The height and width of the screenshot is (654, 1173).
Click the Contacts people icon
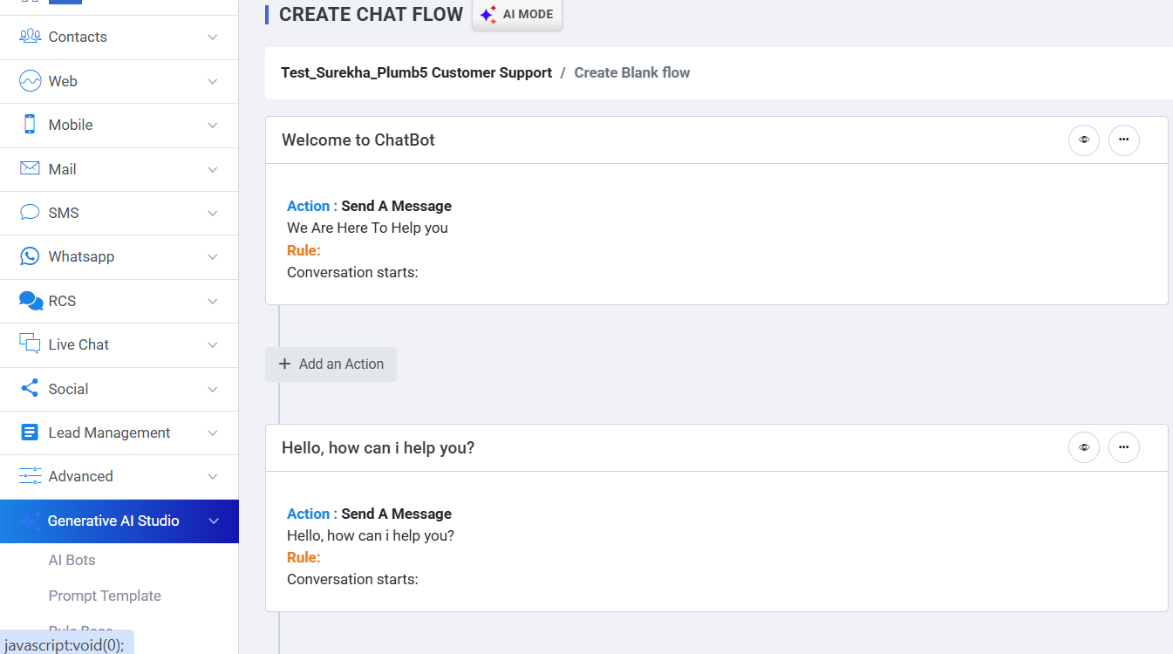point(31,37)
